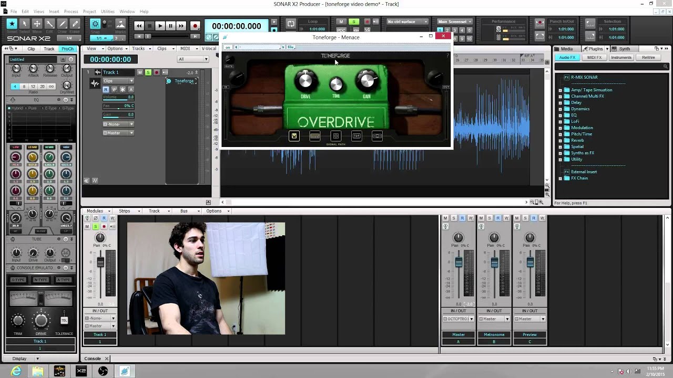The width and height of the screenshot is (673, 378).
Task: Toggle the Snap to grid button
Action: (95, 24)
